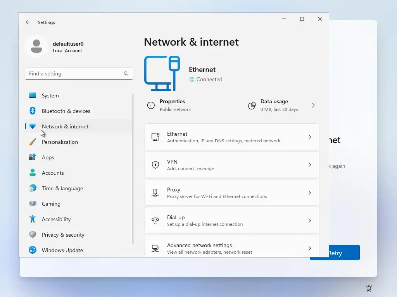Open Dial-up page via its chevron
This screenshot has height=297, width=397.
[310, 220]
